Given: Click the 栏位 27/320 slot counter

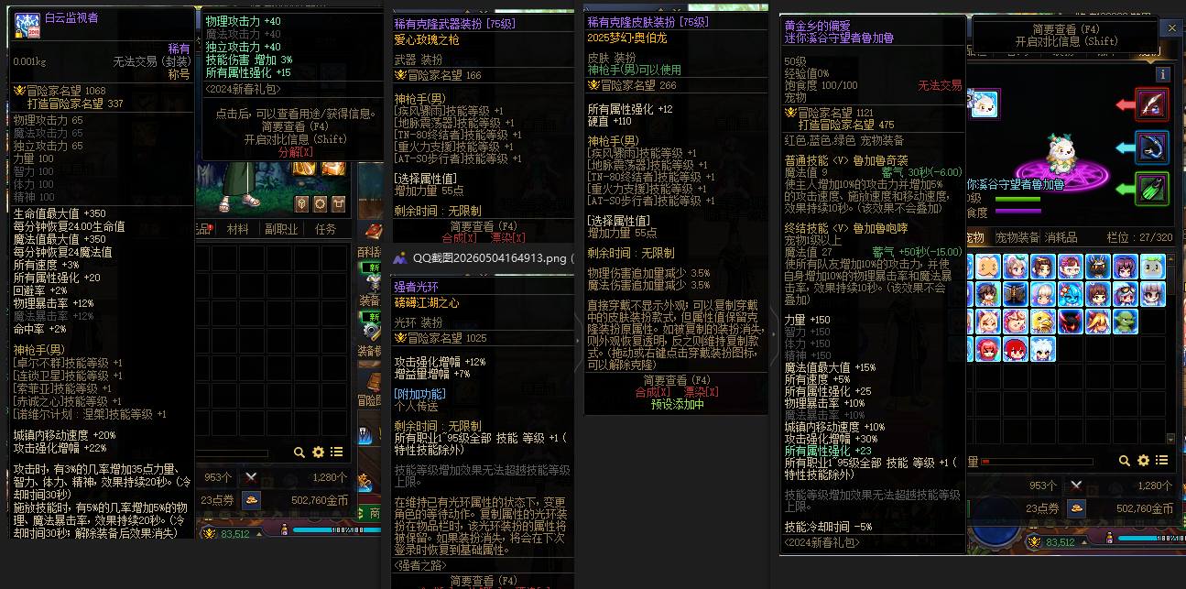Looking at the screenshot, I should point(1139,237).
